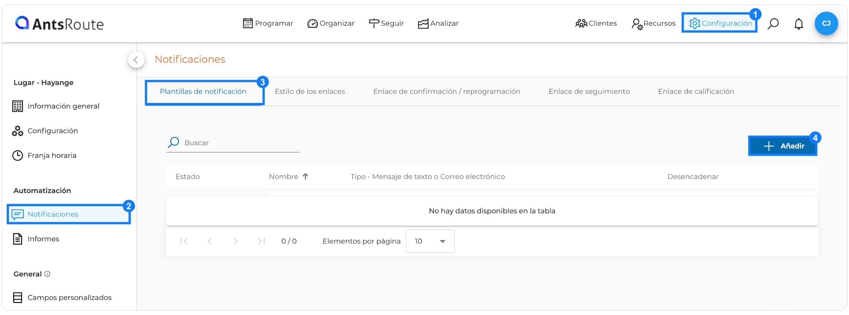Click the Analizar chart icon
Viewport: 849px width, 315px height.
click(423, 24)
